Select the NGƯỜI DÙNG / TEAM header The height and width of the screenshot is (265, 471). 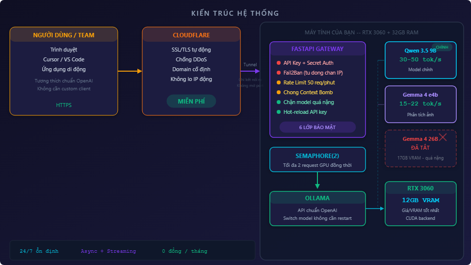(x=64, y=35)
